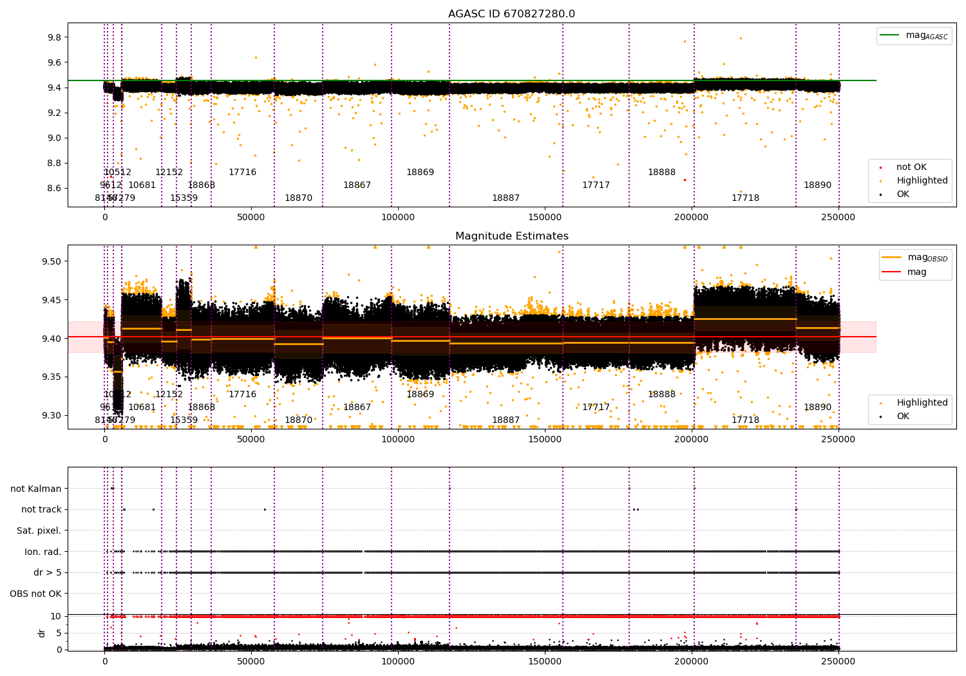This screenshot has width=966, height=676.
Task: Click the 9.50 tick in Magnitude Estimates plot
Action: click(52, 262)
